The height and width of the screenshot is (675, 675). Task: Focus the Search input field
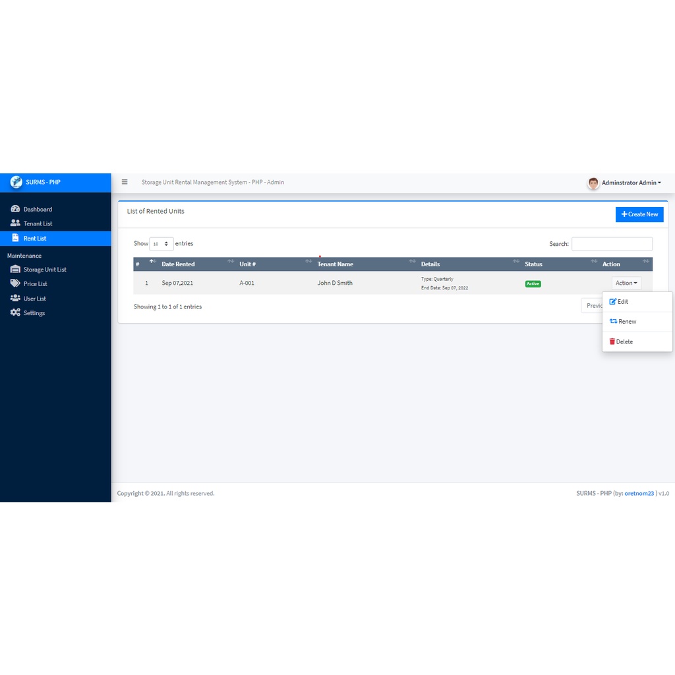tap(612, 244)
